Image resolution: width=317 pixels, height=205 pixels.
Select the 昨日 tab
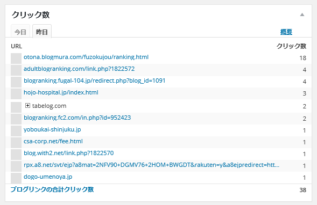tap(42, 32)
